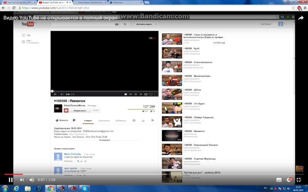Close the 'Плагины' tab
Screen dimensions: 308x192
[x=141, y=3]
